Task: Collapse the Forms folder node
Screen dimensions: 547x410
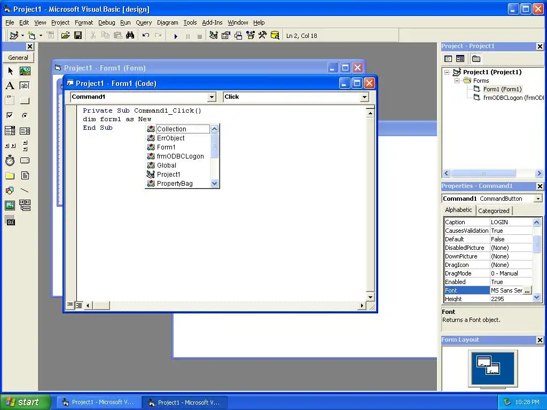Action: pos(457,81)
